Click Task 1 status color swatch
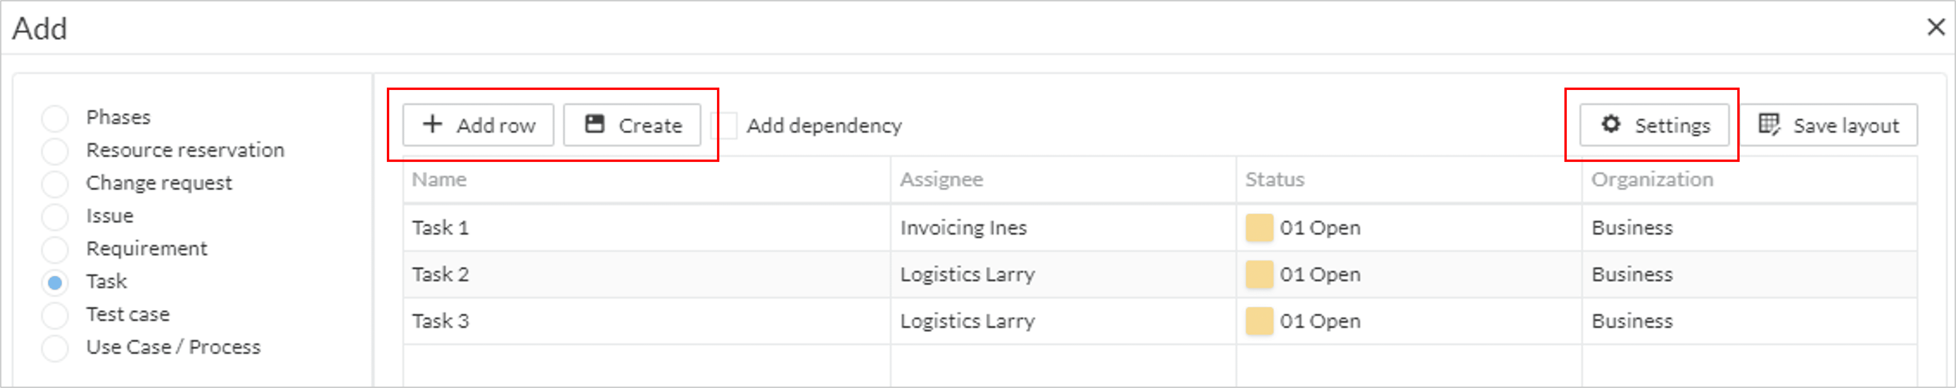 point(1259,228)
